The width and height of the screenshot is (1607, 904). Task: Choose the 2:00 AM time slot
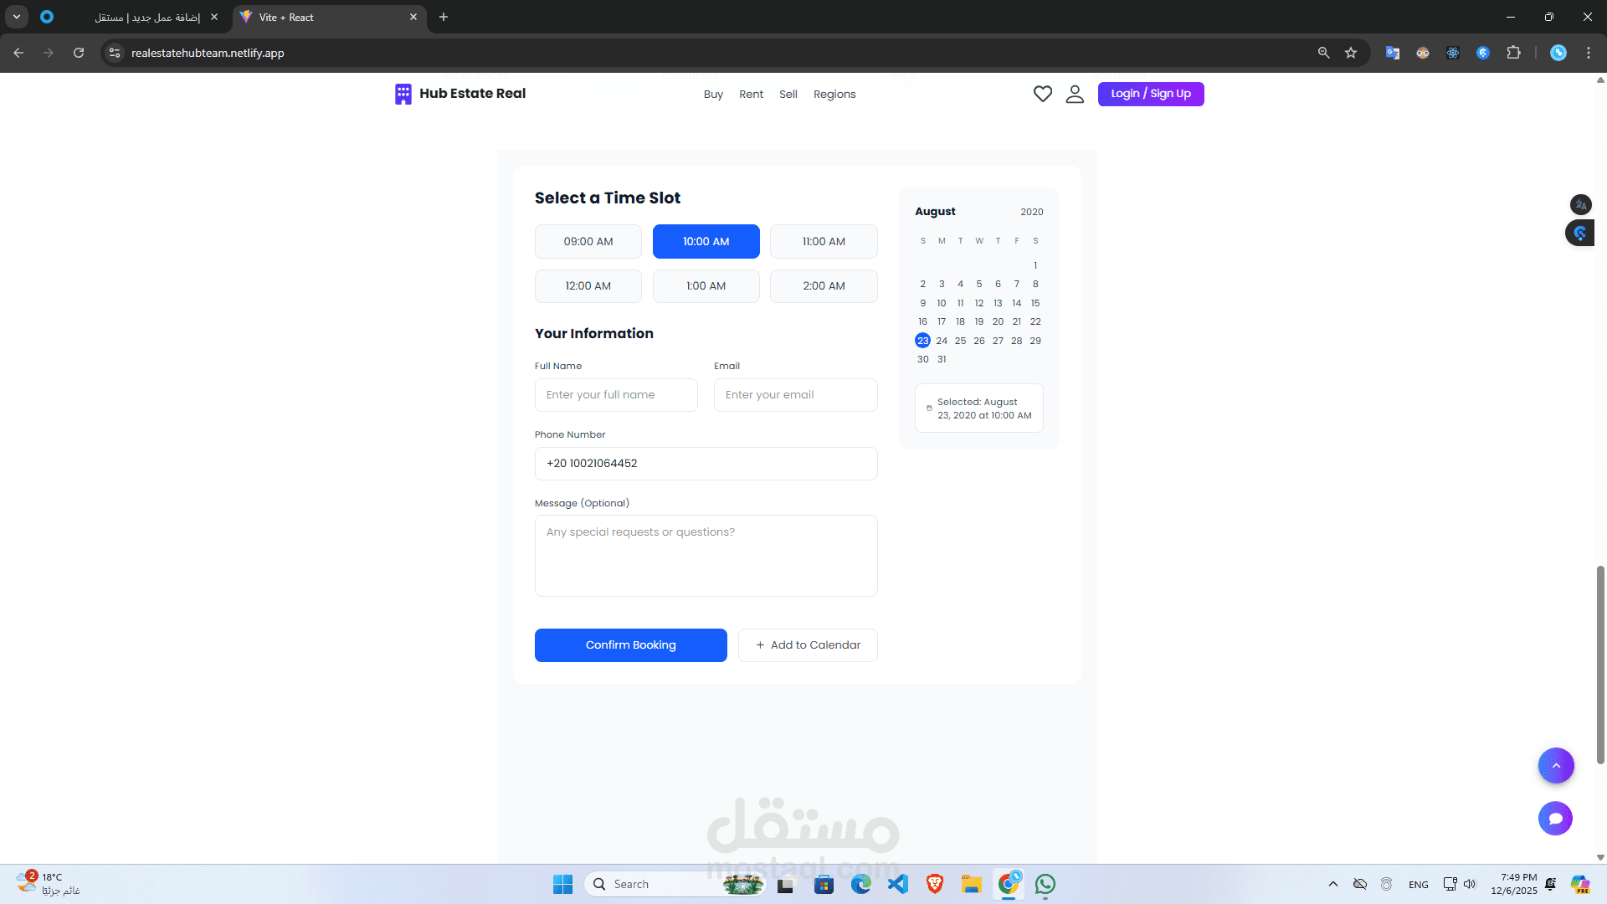click(824, 286)
